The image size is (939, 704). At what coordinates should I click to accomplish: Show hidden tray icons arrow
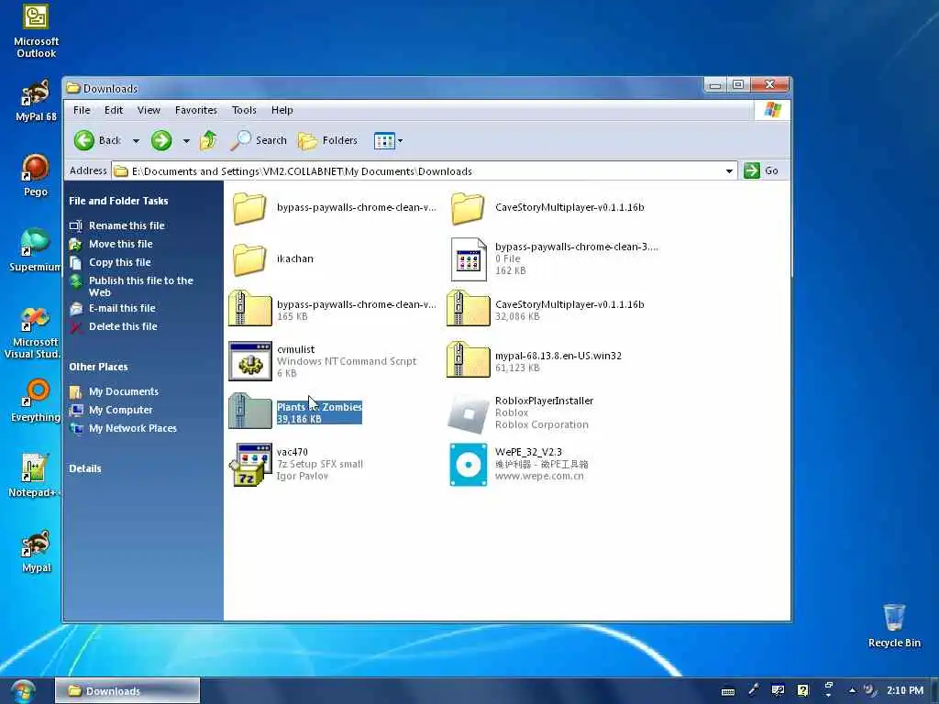(x=852, y=691)
